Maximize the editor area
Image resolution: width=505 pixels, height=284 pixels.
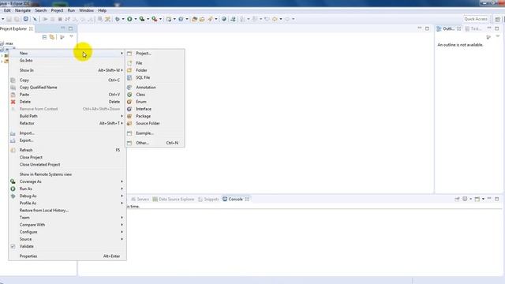[427, 28]
